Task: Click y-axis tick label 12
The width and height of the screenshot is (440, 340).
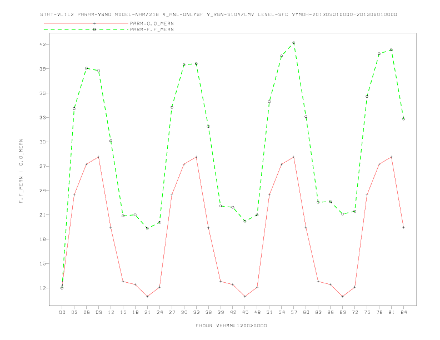Action: (43, 288)
